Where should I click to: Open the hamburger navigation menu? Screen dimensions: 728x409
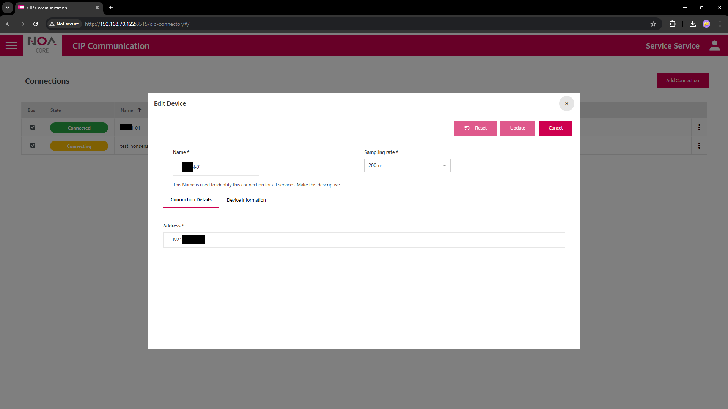(11, 46)
